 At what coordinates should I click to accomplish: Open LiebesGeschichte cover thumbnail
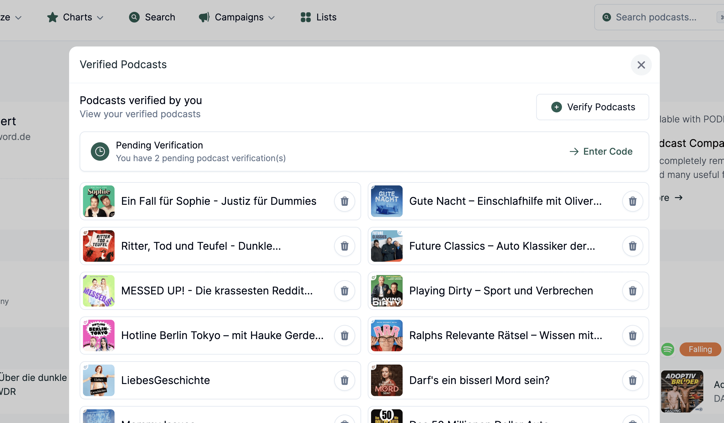99,380
